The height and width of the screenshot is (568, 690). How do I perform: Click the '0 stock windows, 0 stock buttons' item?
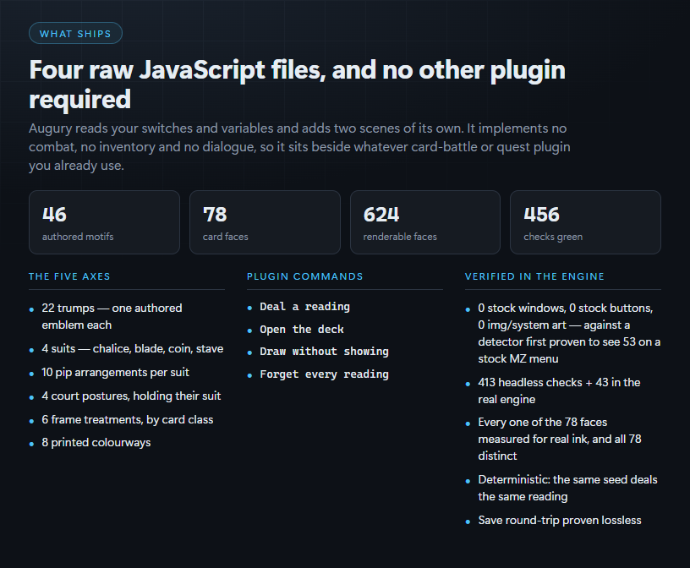click(569, 334)
